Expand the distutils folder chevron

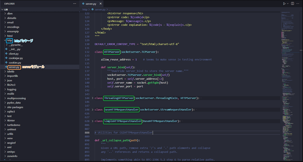tap(5, 18)
